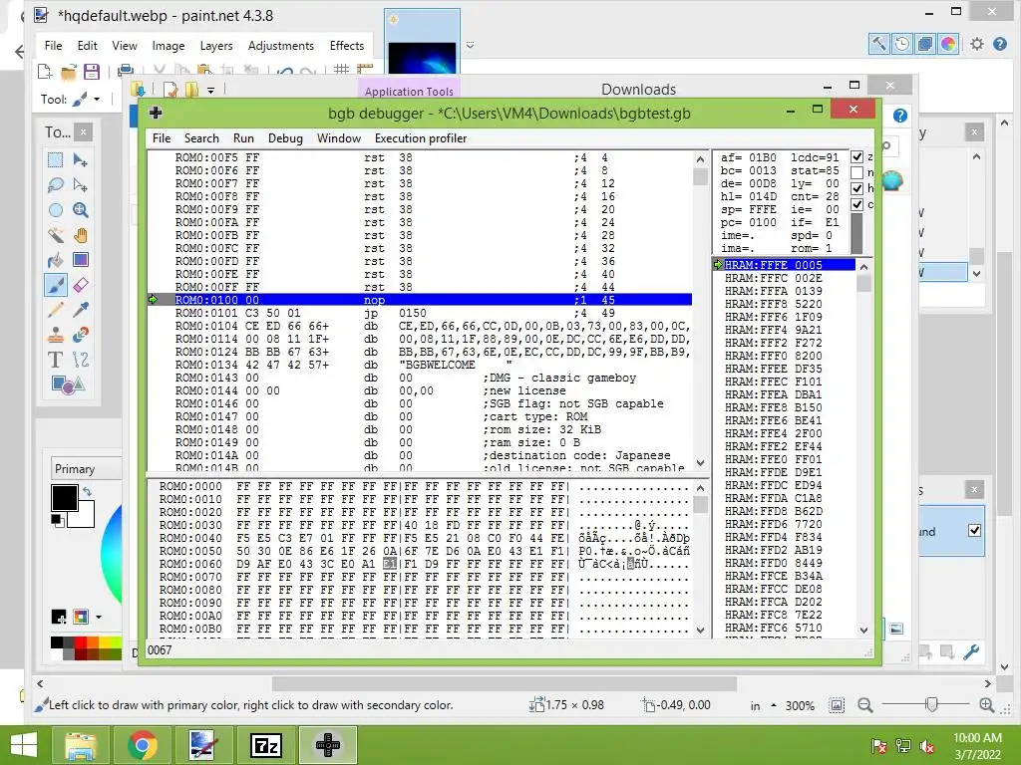Viewport: 1021px width, 765px height.
Task: Select the Zoom tool in the toolbox
Action: pos(81,210)
